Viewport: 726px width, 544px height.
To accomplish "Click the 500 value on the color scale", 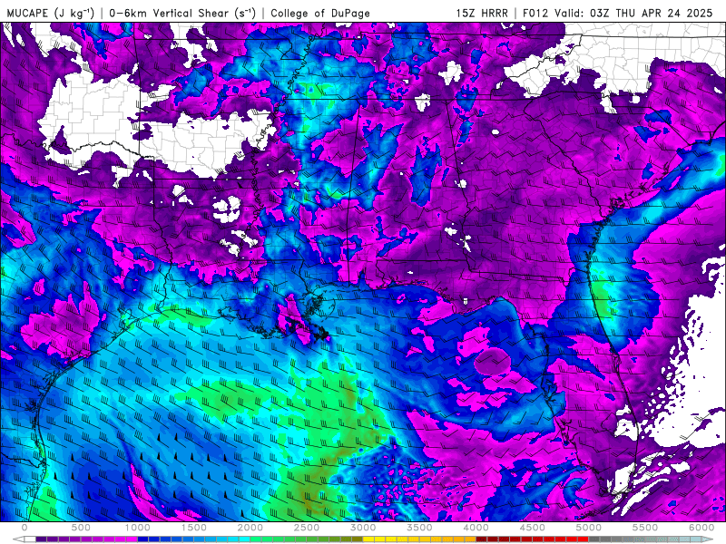I will (x=81, y=528).
